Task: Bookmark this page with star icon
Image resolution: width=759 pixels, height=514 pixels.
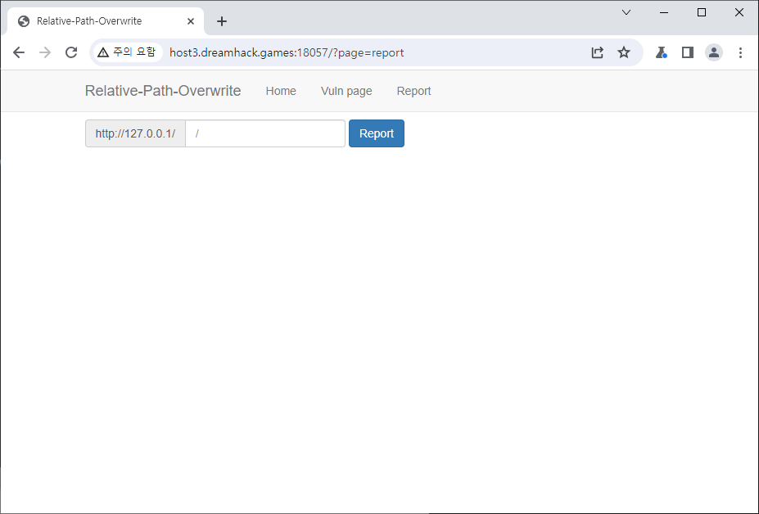Action: click(624, 52)
